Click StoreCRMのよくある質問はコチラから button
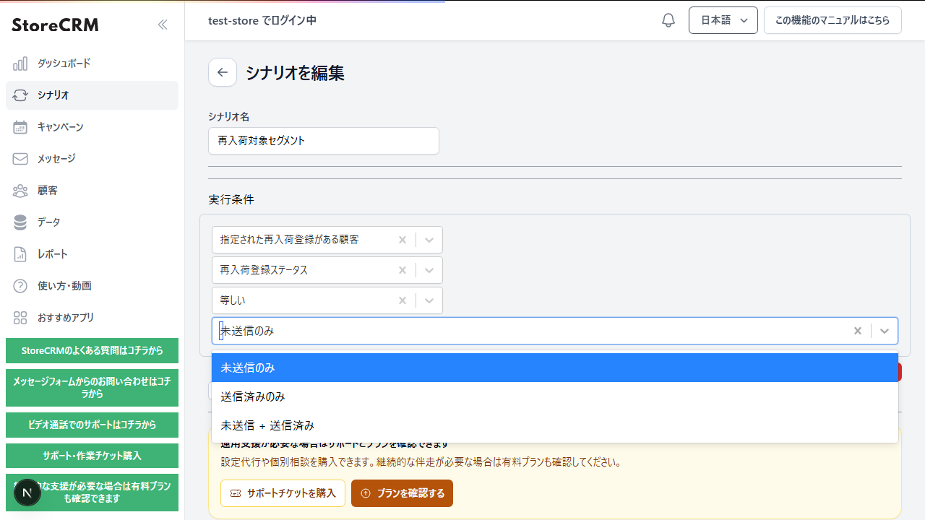The width and height of the screenshot is (925, 520). click(x=92, y=350)
